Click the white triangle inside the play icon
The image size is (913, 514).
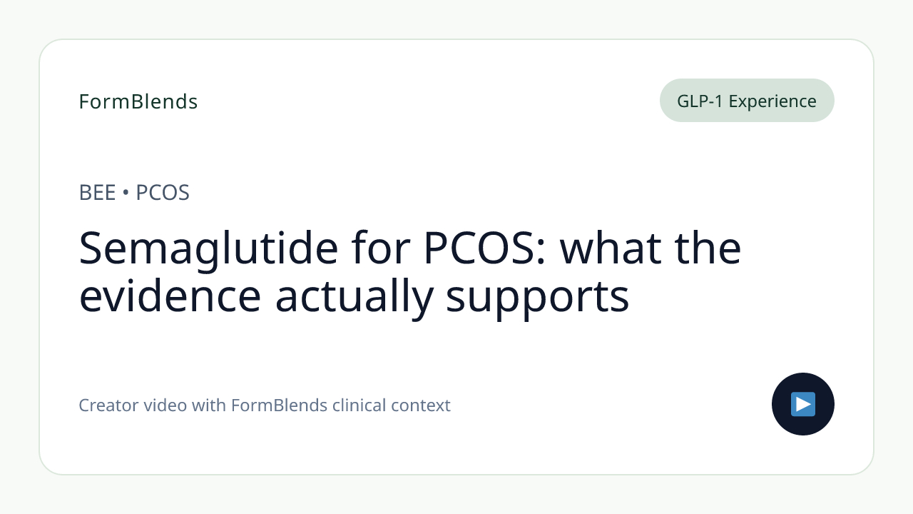(x=804, y=404)
